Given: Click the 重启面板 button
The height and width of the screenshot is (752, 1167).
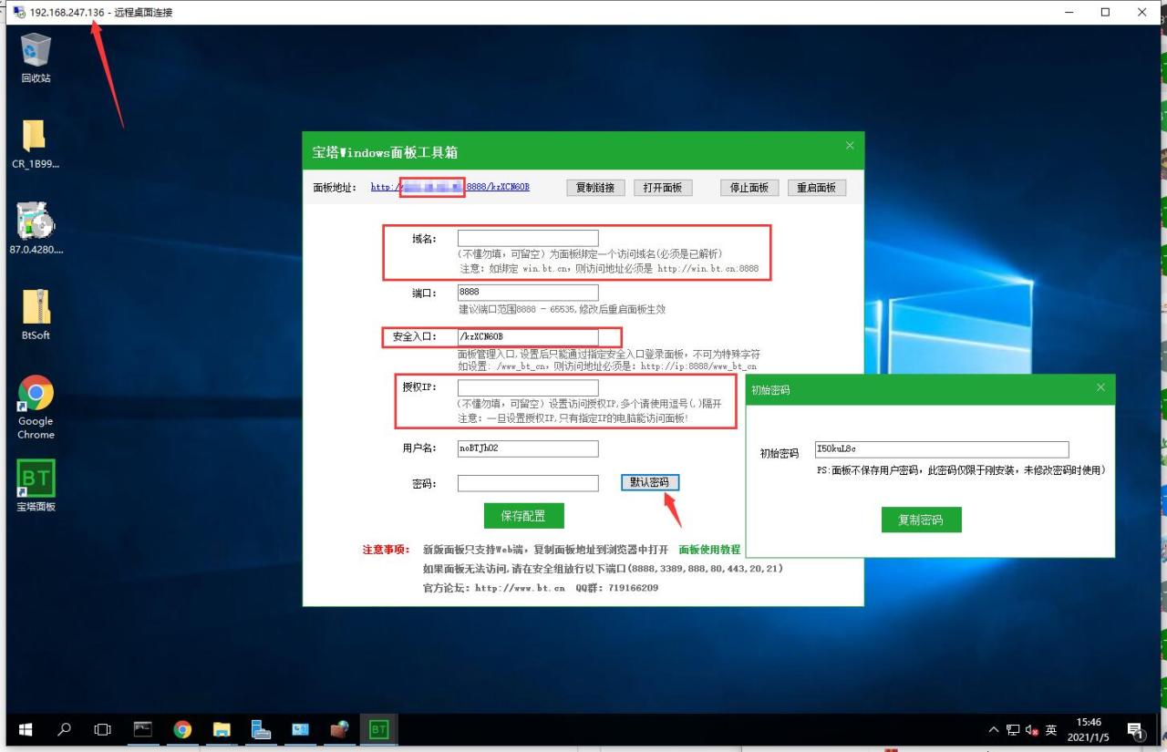Looking at the screenshot, I should point(816,188).
